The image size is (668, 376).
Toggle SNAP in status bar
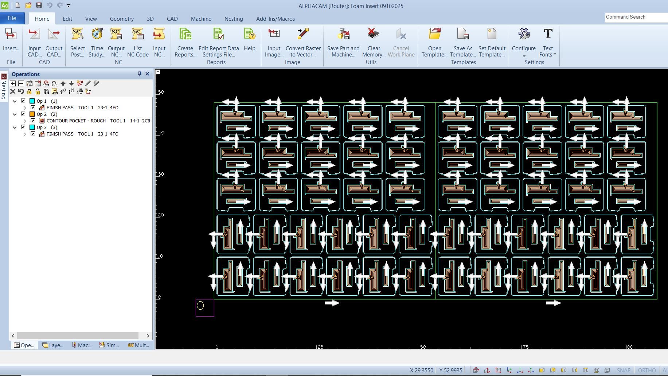pyautogui.click(x=624, y=370)
